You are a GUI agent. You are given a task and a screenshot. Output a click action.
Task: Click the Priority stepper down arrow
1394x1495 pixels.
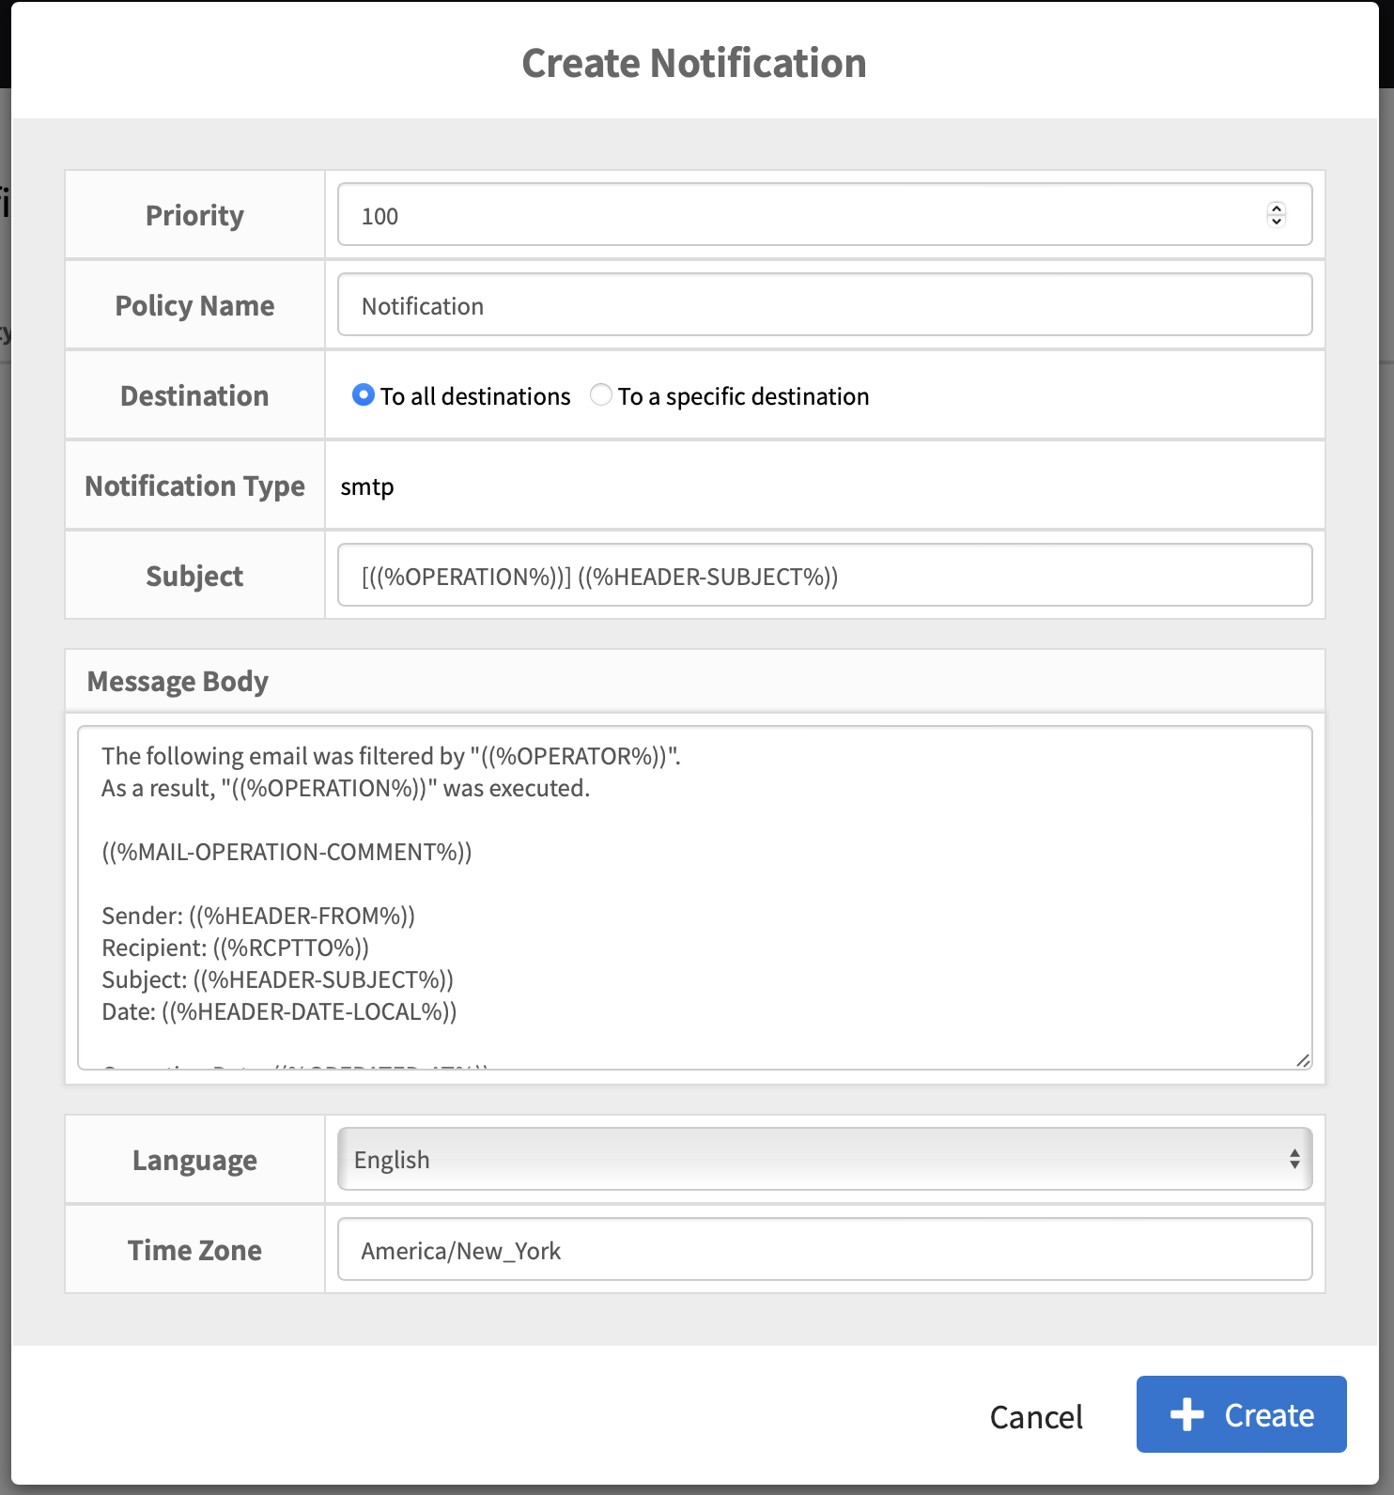pyautogui.click(x=1276, y=222)
